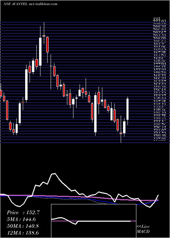Click the 215 price axis label
This screenshot has height=238, width=170.
coord(157,19)
